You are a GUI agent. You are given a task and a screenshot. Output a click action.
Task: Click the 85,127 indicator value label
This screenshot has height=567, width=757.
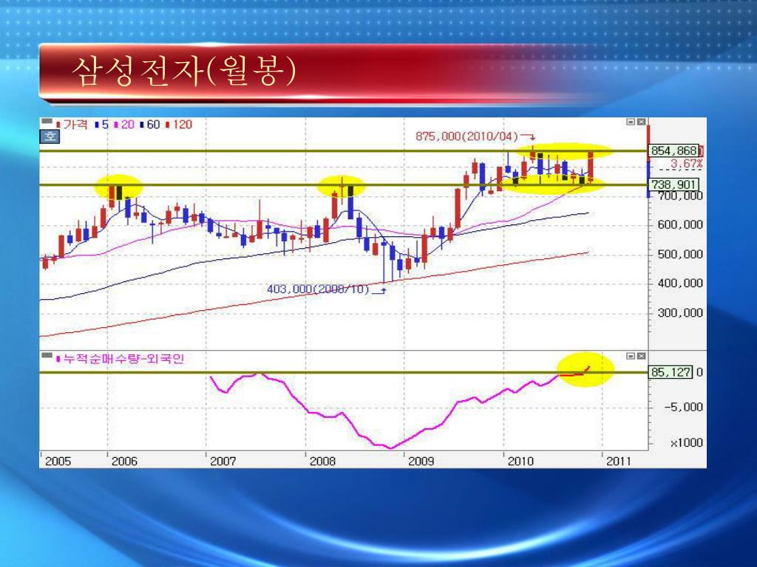click(x=671, y=372)
